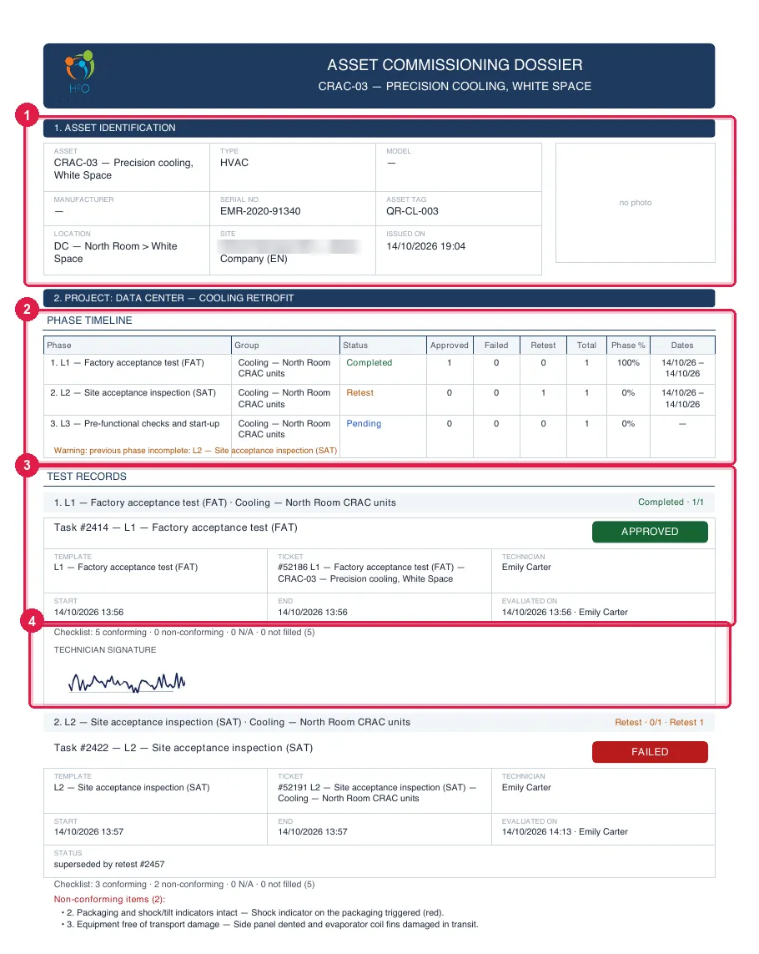Click the '1. ASSET IDENTIFICATION' section header
The width and height of the screenshot is (759, 954).
coord(379,128)
